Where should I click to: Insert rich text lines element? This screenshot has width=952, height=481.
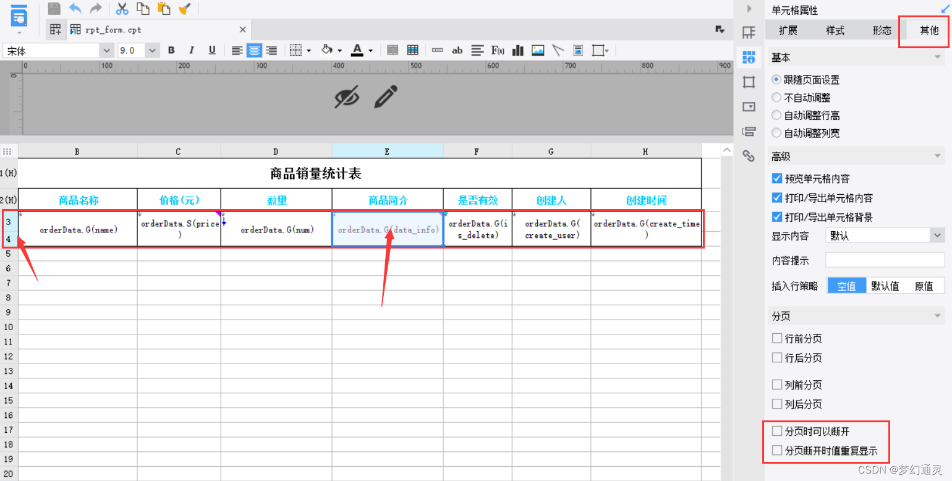point(477,51)
